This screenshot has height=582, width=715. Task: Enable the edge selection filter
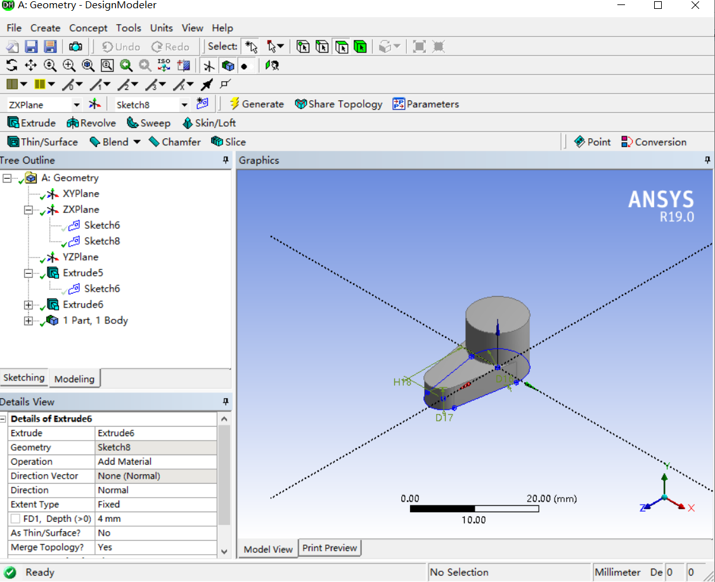click(322, 46)
